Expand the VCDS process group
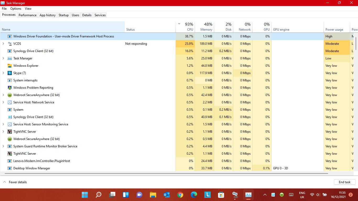 coord(3,44)
